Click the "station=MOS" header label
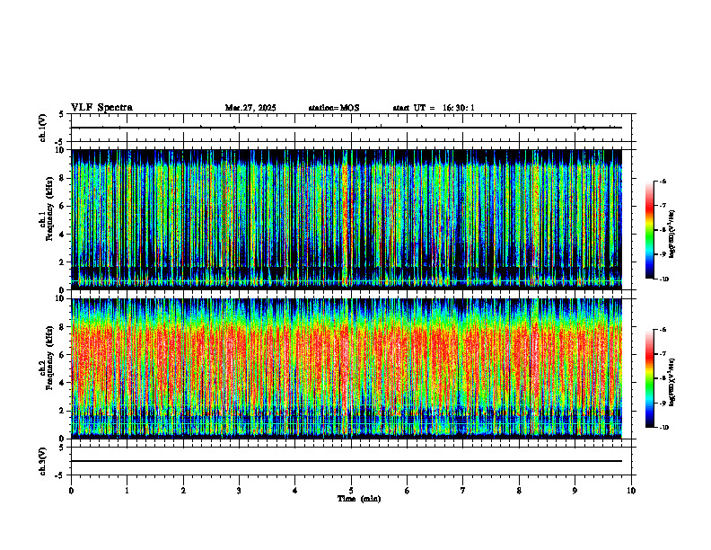This screenshot has width=711, height=550. point(334,108)
